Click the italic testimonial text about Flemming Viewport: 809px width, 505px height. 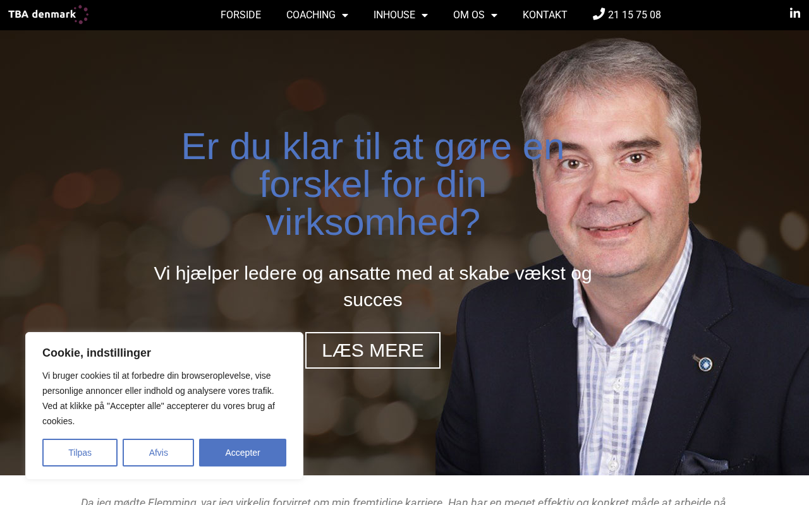(x=403, y=501)
